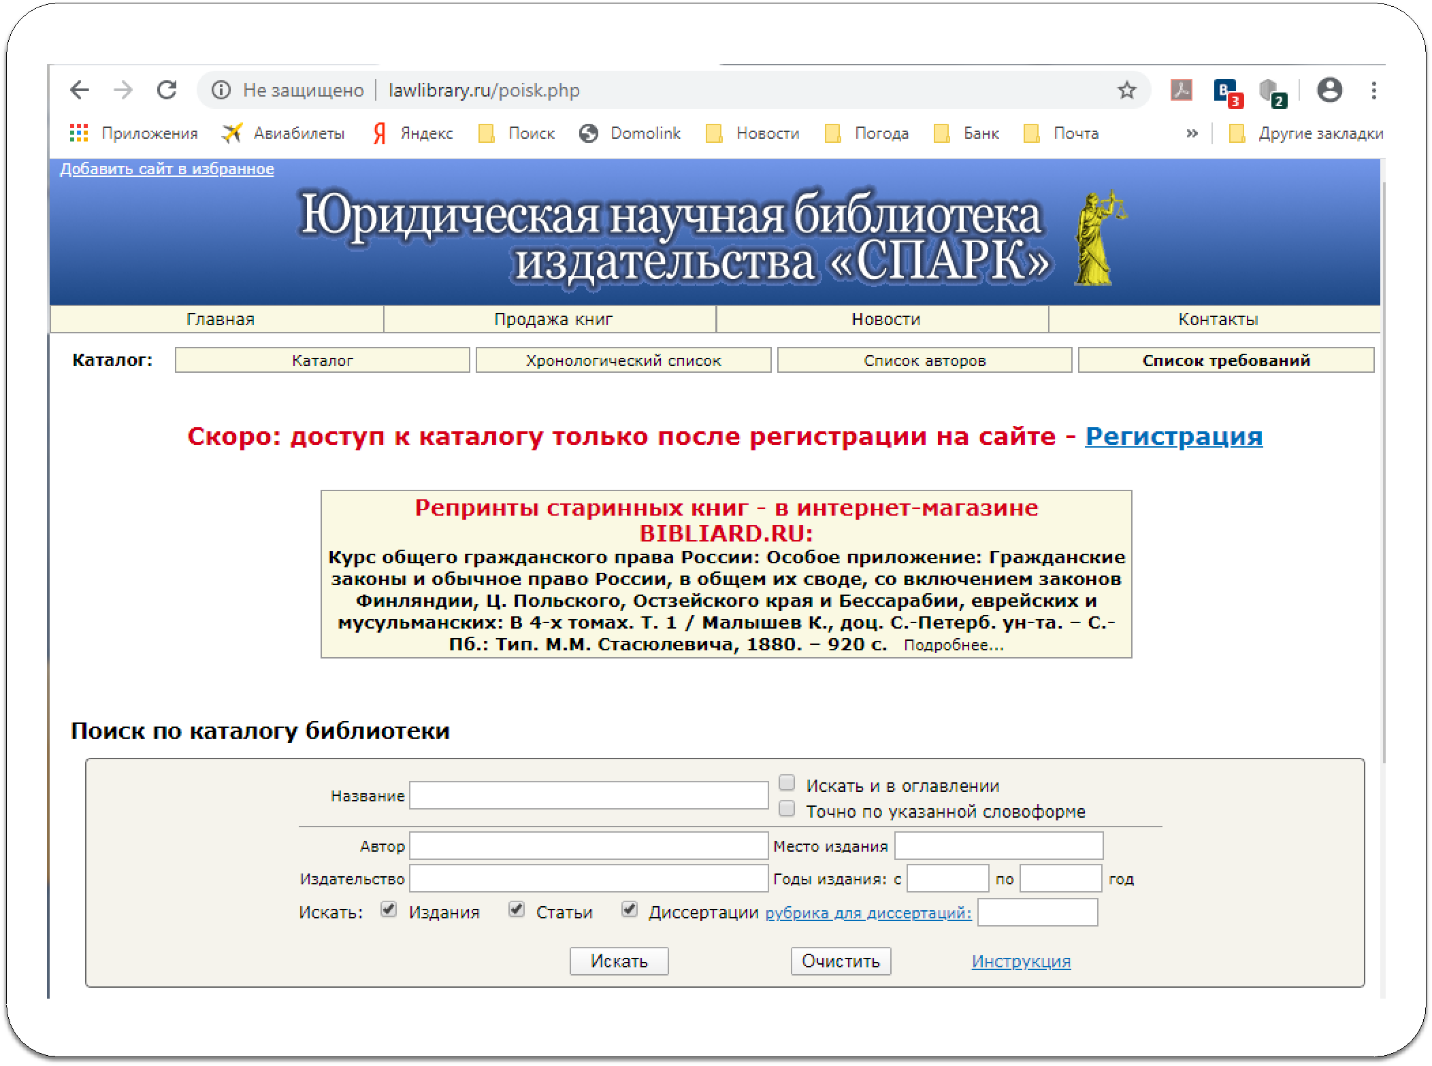Screen dimensions: 1432x1066
Task: Go back with the browser back arrow
Action: pos(80,90)
